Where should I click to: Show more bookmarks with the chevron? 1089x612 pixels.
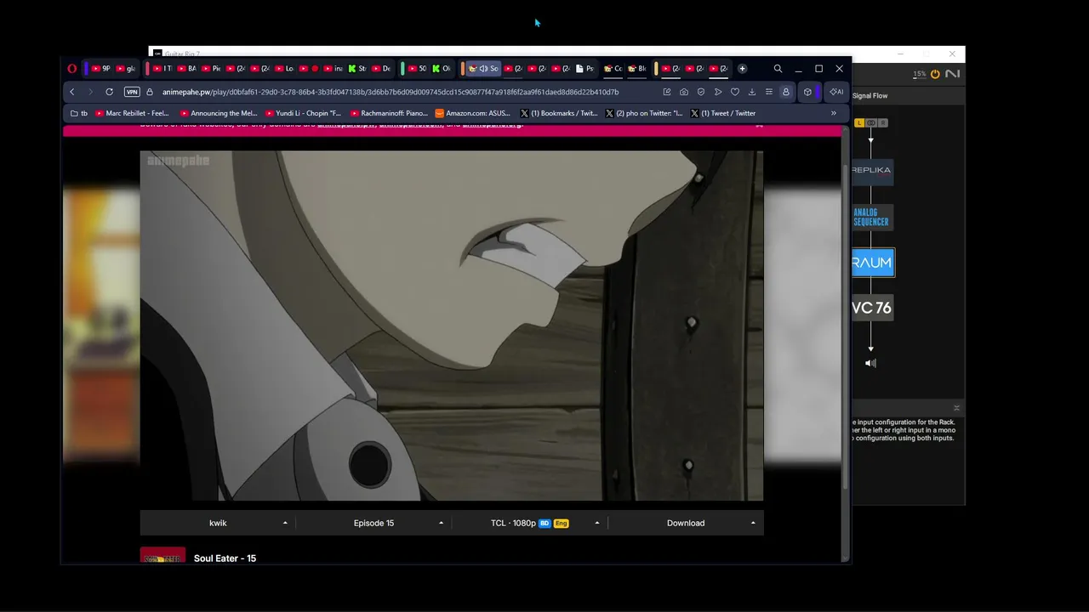tap(834, 113)
